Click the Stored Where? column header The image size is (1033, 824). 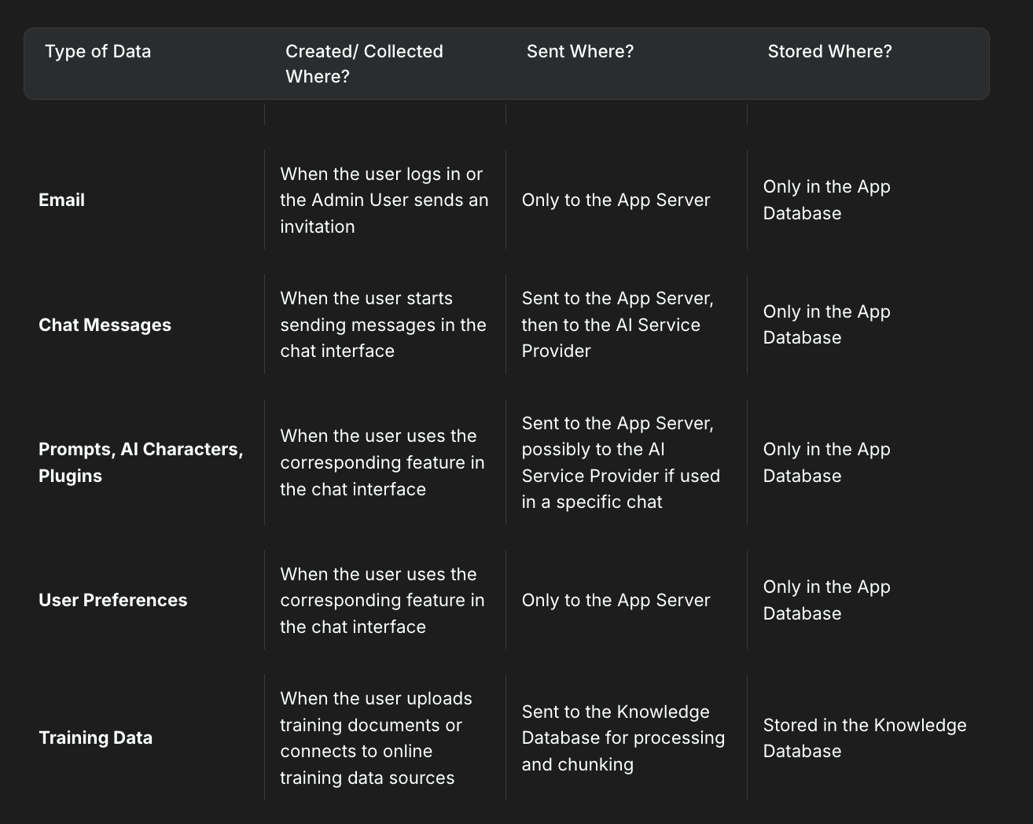[829, 51]
